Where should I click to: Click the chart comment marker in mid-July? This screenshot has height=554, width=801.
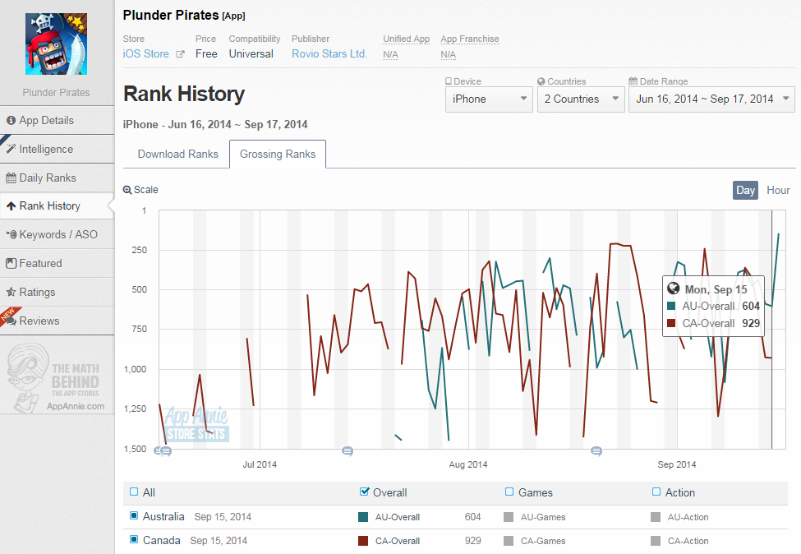[348, 450]
